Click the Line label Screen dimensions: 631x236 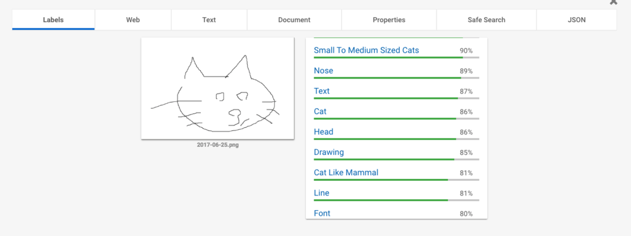click(322, 193)
